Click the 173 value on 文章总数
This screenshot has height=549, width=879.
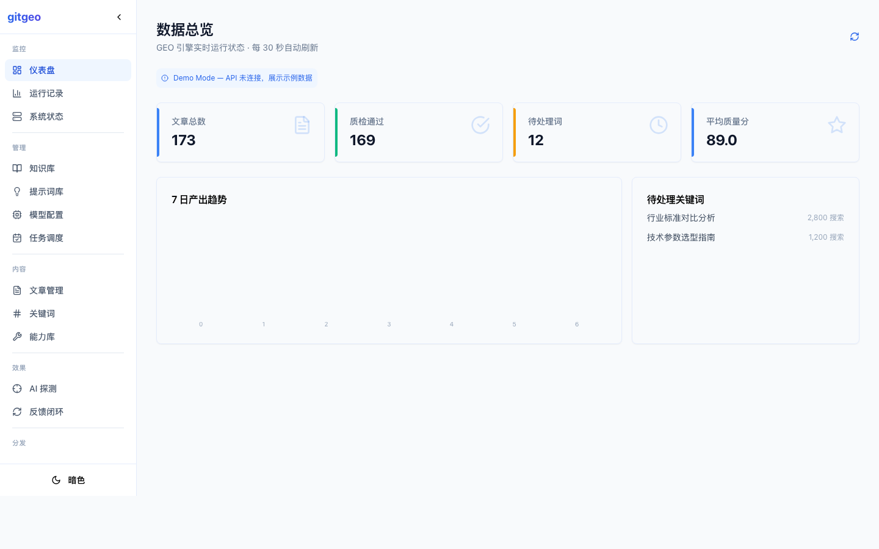pyautogui.click(x=184, y=140)
